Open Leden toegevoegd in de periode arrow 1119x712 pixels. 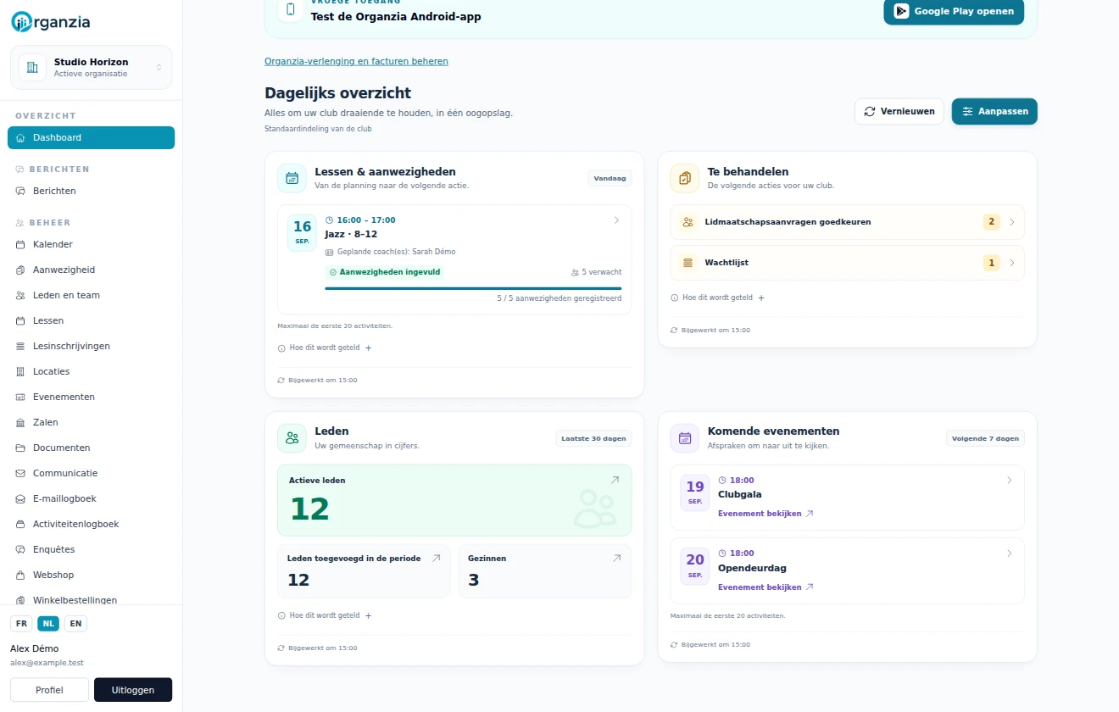tap(436, 558)
